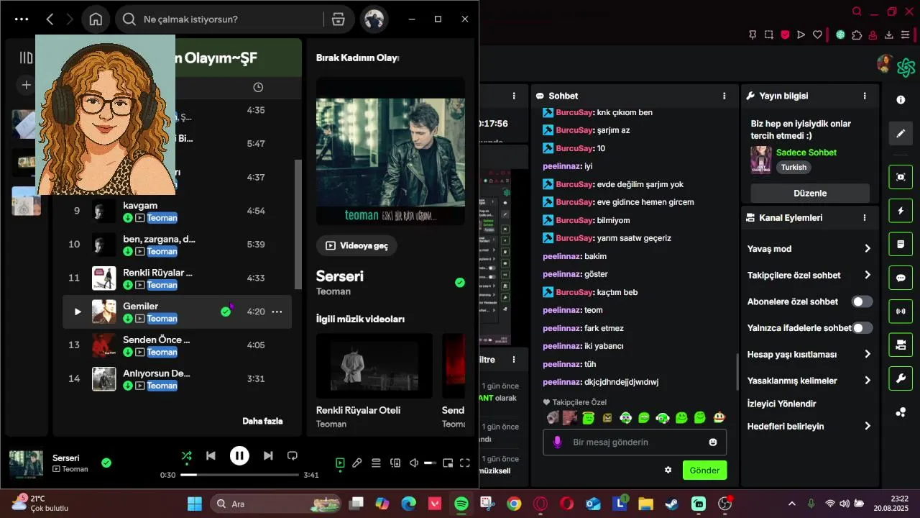This screenshot has height=518, width=920.
Task: Toggle Abonelere özel sohbet switch
Action: [x=862, y=301]
